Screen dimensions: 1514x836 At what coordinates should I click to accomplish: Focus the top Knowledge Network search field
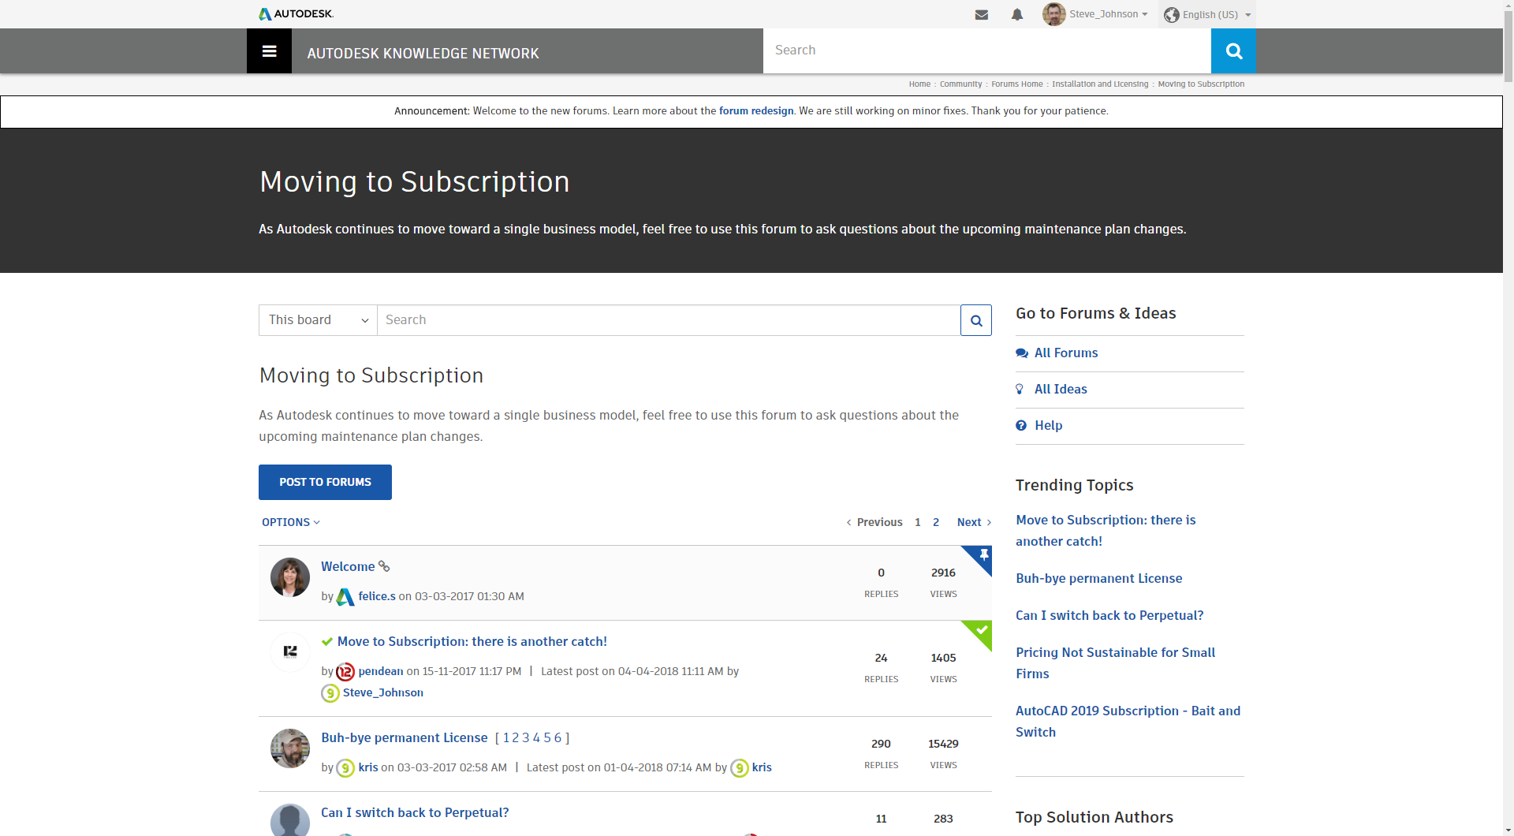[x=986, y=50]
